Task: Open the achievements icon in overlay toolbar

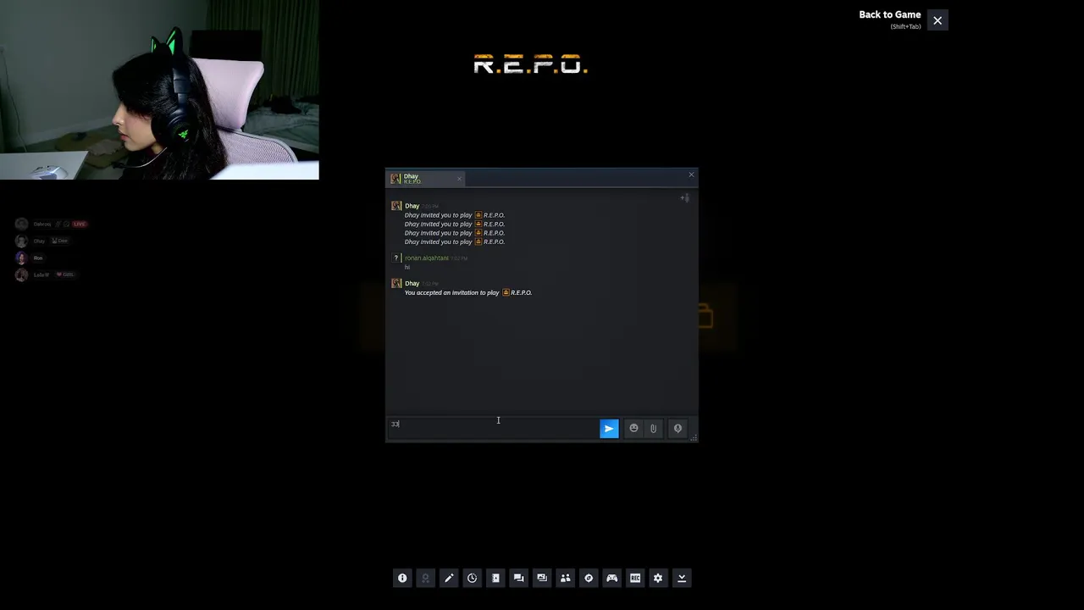Action: (426, 578)
